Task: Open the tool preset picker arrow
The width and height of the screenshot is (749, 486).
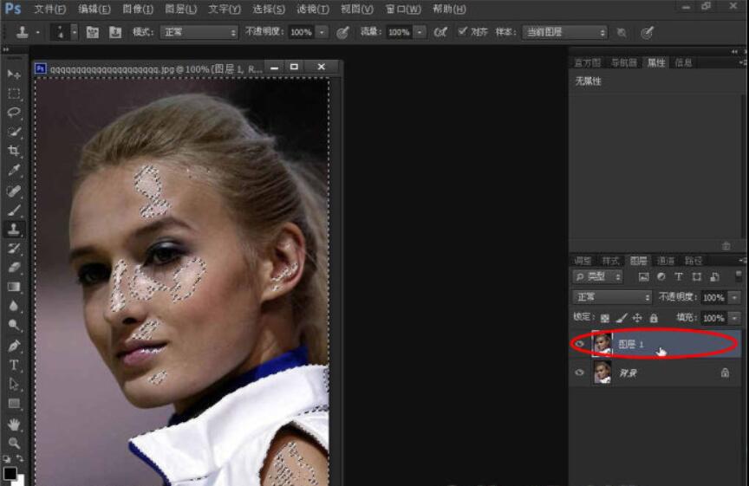Action: [x=38, y=32]
